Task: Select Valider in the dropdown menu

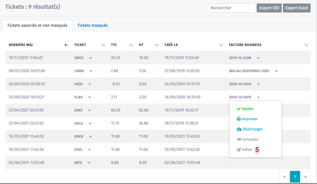Action: pyautogui.click(x=245, y=109)
